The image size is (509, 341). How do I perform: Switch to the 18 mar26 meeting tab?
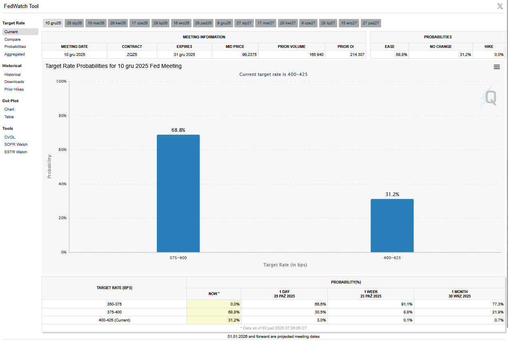(x=96, y=23)
